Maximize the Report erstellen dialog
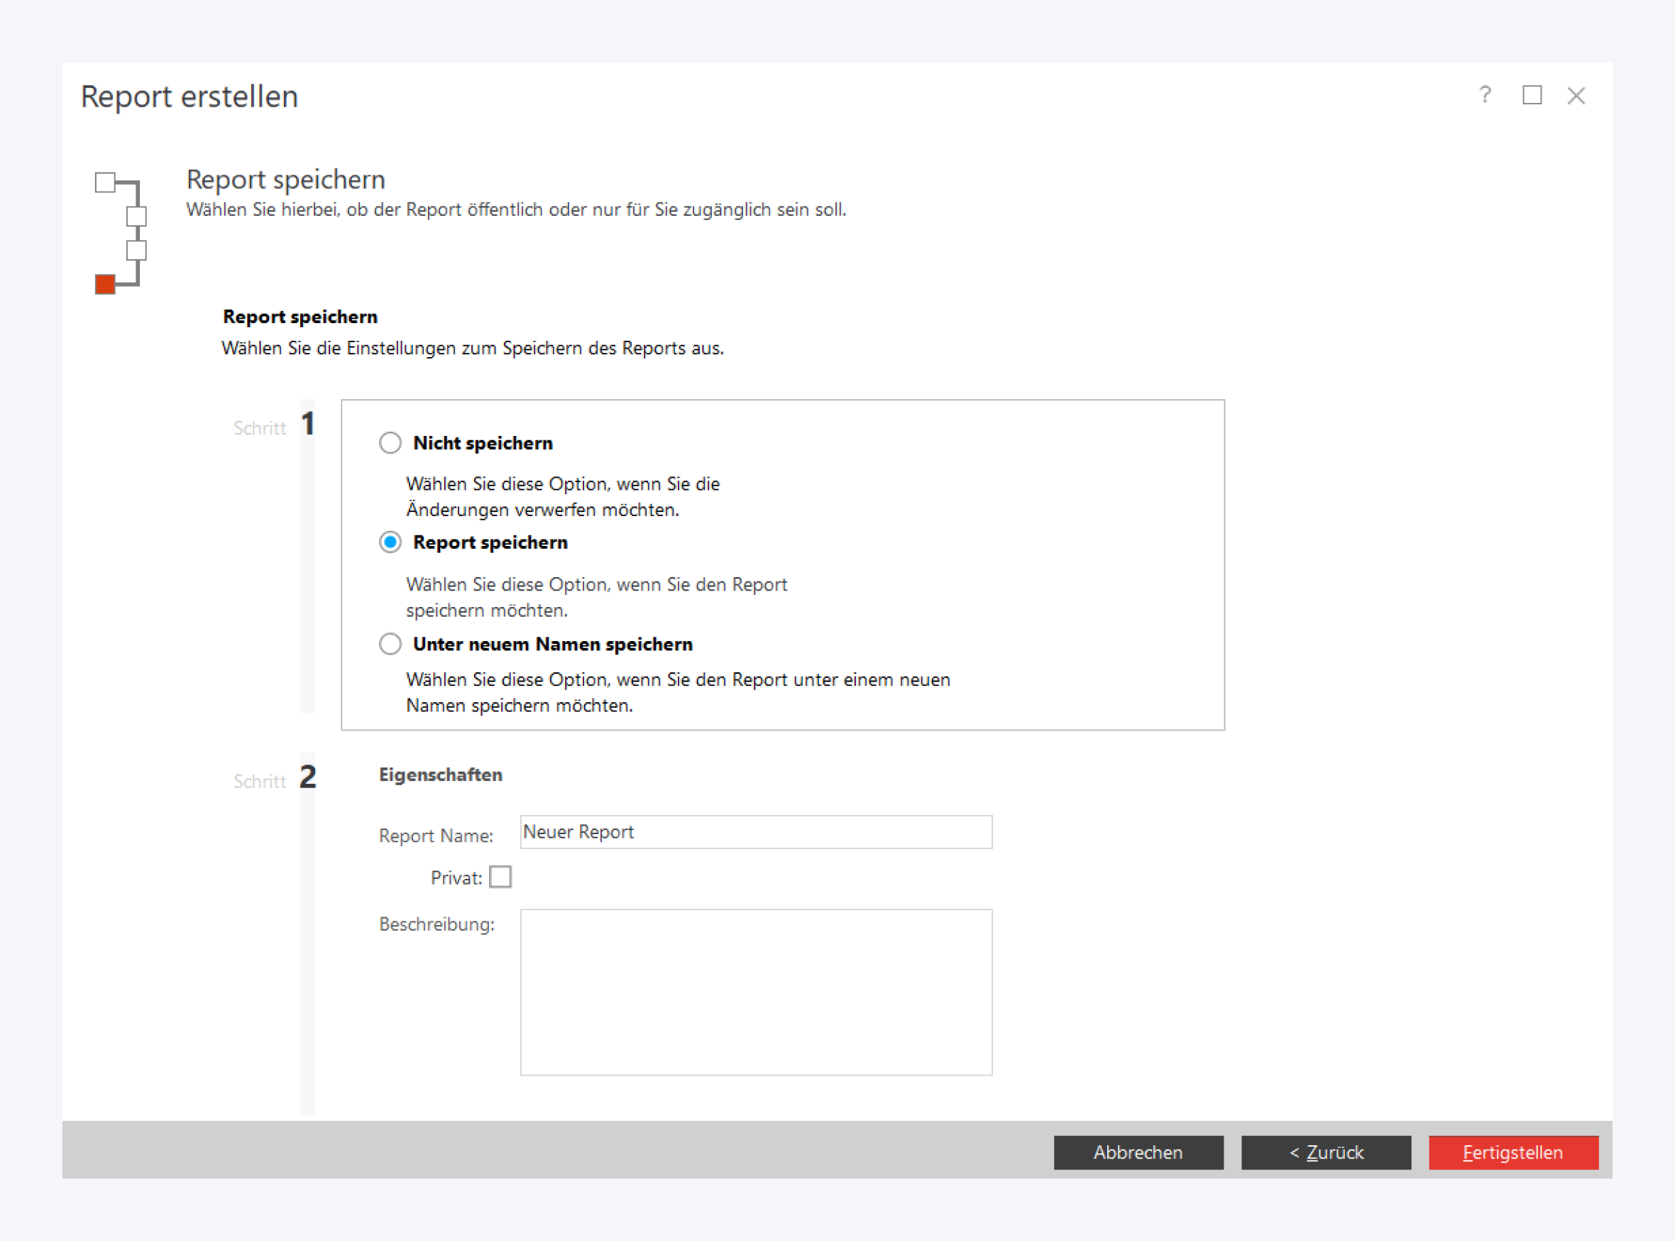1675x1241 pixels. tap(1532, 95)
